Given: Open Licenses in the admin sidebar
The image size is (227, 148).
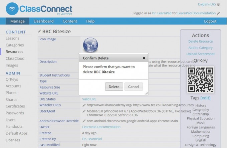Looking at the screenshot, I should 13,140.
